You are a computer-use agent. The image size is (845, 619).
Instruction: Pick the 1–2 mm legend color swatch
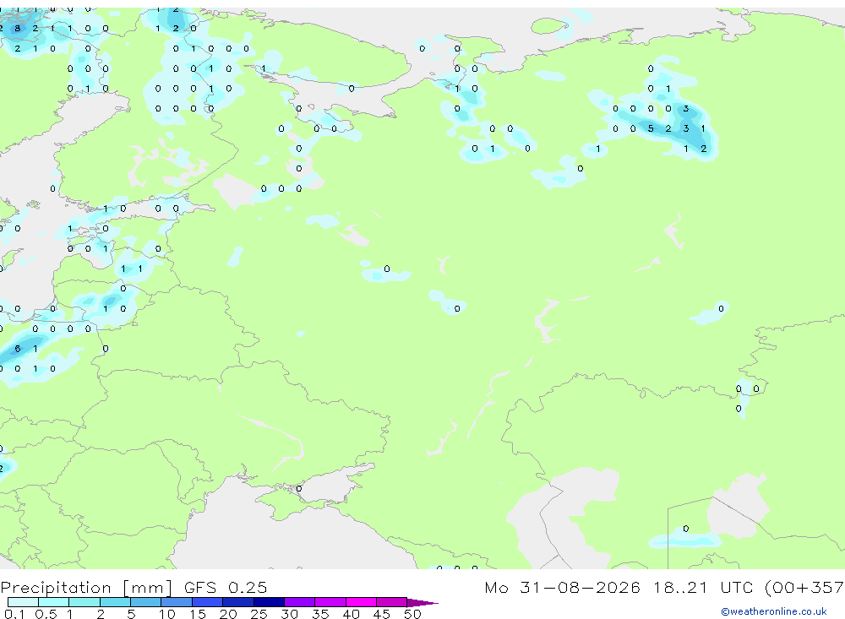click(x=84, y=602)
